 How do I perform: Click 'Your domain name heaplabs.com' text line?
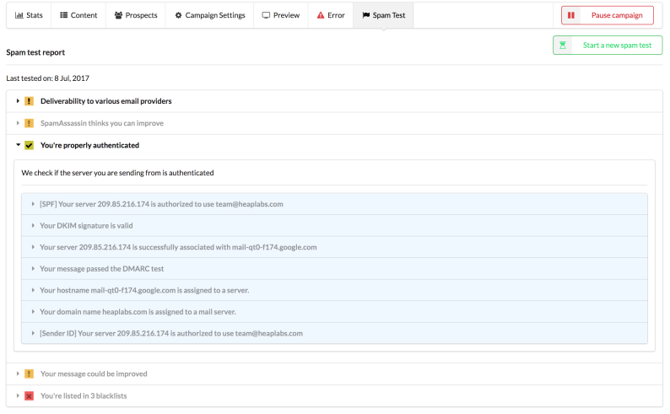coord(138,312)
